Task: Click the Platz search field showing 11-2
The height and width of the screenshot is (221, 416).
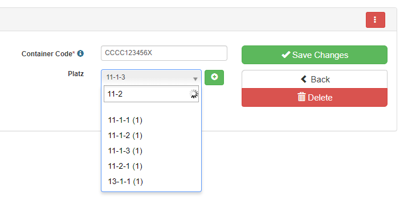Action: [151, 94]
